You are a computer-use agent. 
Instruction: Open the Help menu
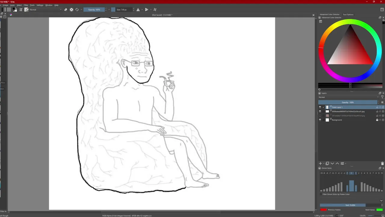[56, 5]
